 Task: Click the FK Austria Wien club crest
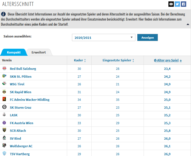4,123
